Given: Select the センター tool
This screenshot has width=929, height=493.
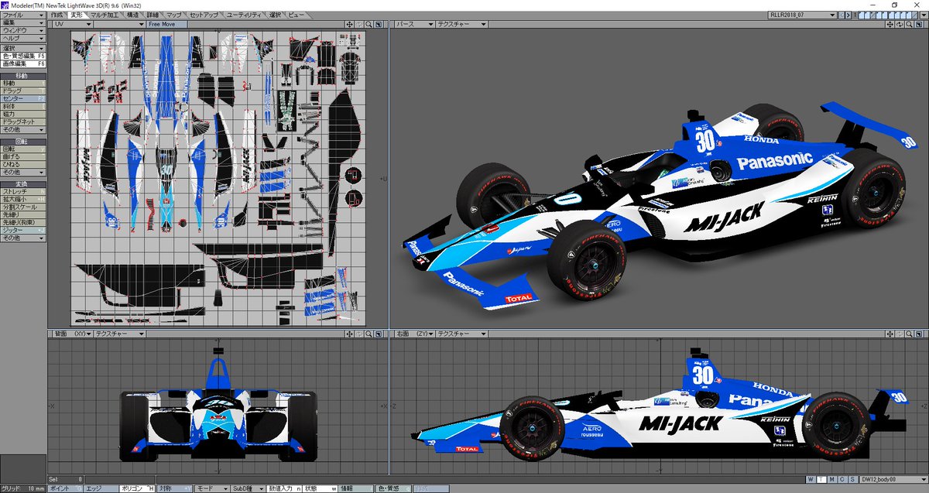Looking at the screenshot, I should coord(23,99).
